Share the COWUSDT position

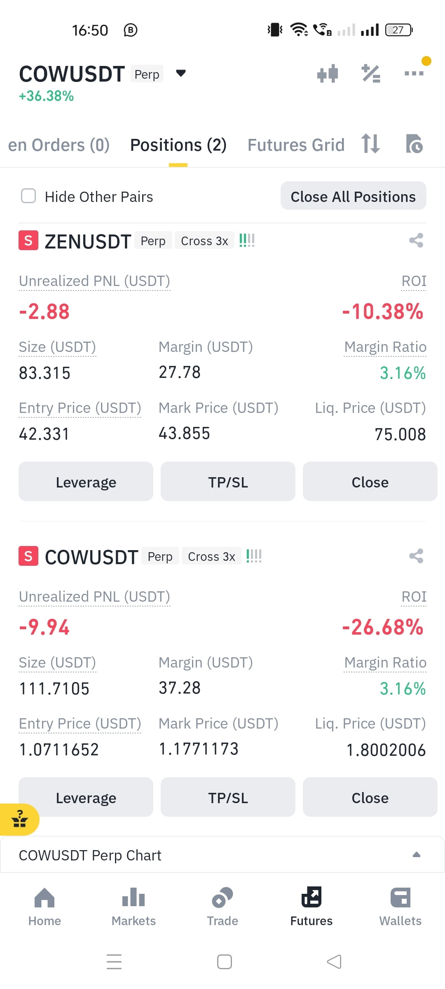click(416, 556)
